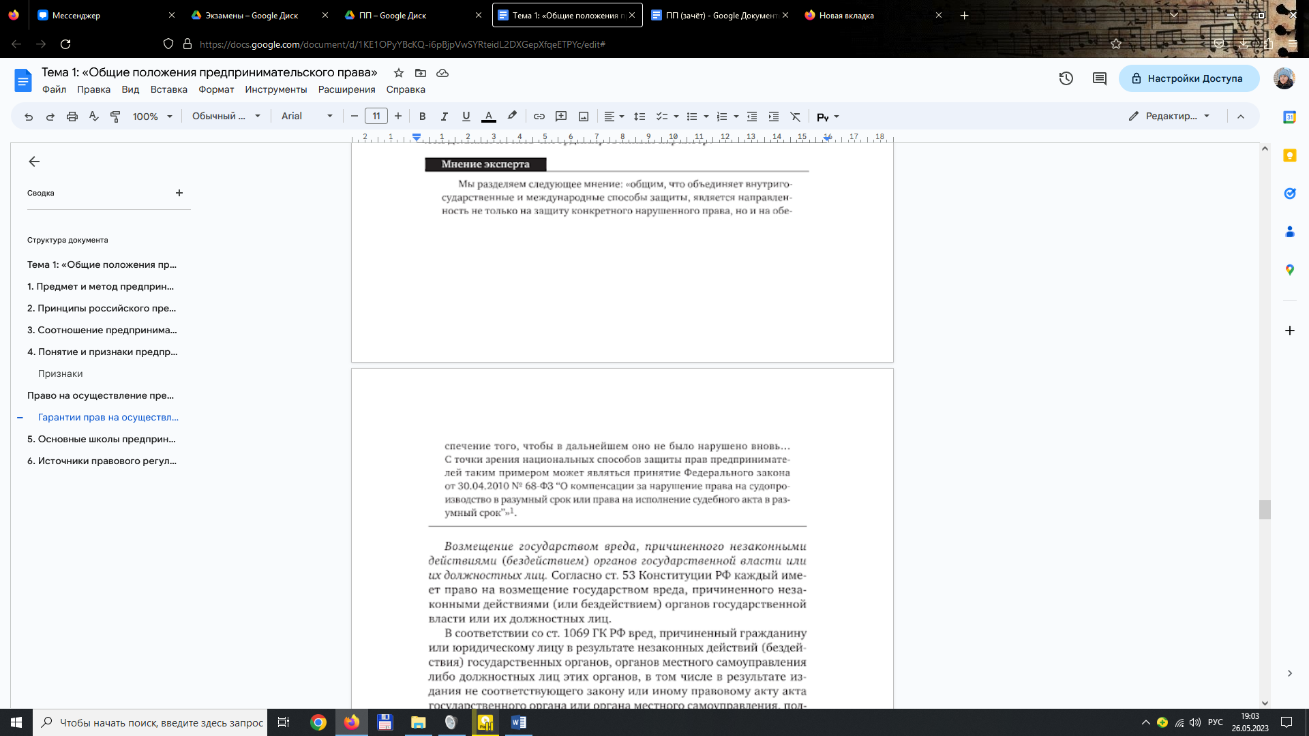Open Word from the Windows taskbar
The height and width of the screenshot is (736, 1309).
[518, 722]
